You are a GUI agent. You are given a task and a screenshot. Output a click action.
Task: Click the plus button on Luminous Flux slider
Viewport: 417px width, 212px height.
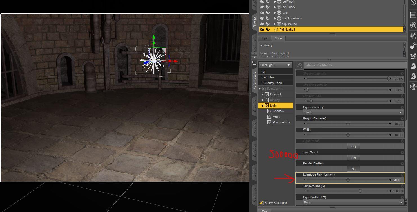[390, 180]
